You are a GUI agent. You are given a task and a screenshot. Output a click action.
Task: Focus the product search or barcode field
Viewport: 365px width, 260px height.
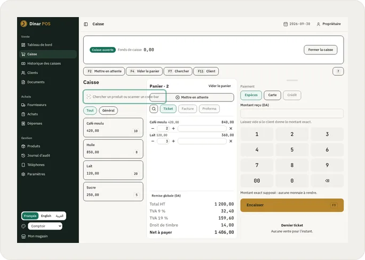point(124,97)
